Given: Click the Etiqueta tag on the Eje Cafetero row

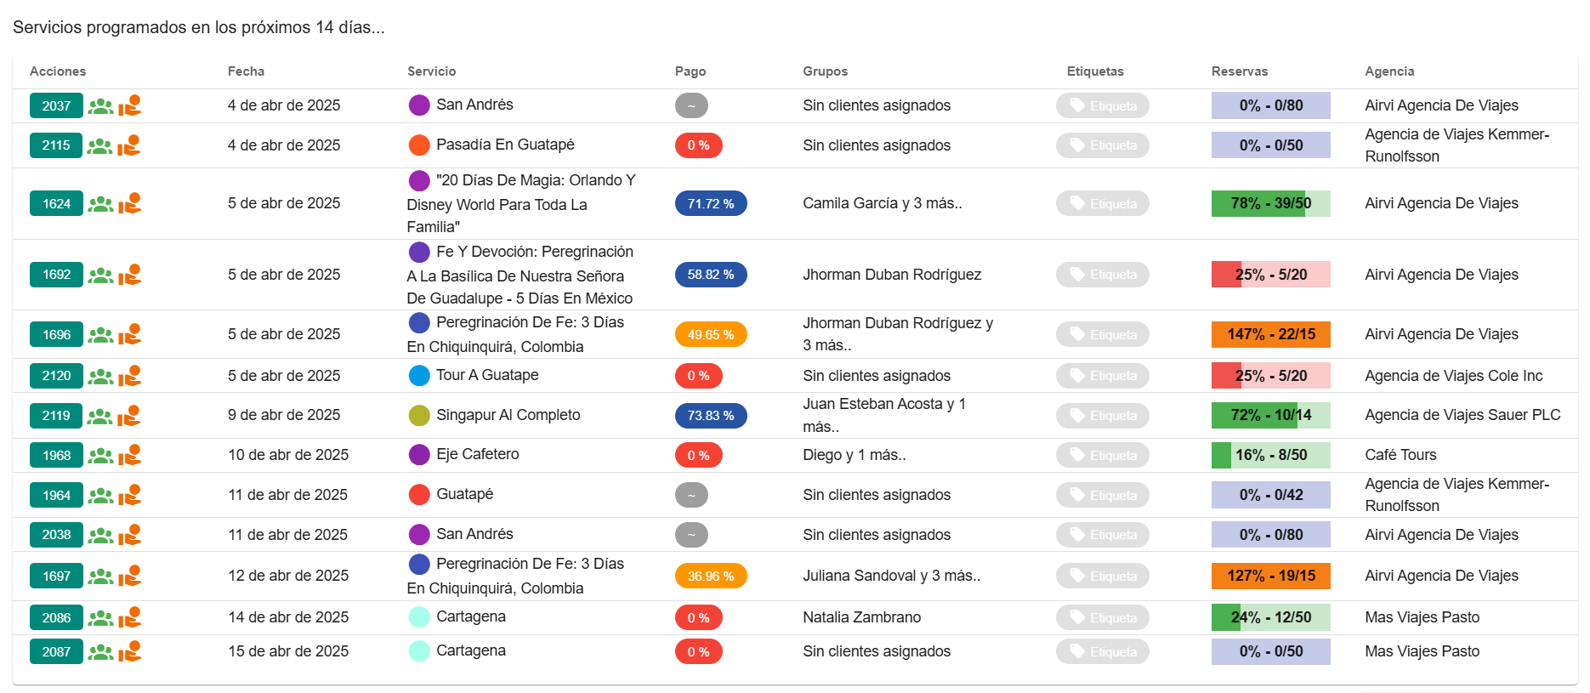Looking at the screenshot, I should (x=1102, y=456).
